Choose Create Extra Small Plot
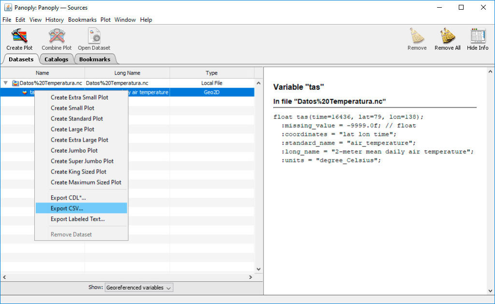Screen dimensions: 495x304 point(81,98)
